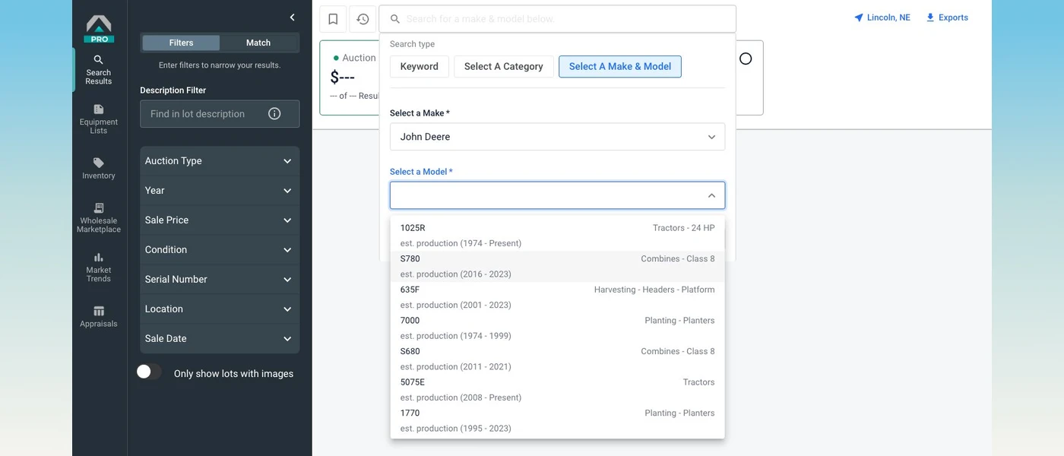Click the Exports download icon
The width and height of the screenshot is (1064, 456).
point(930,17)
